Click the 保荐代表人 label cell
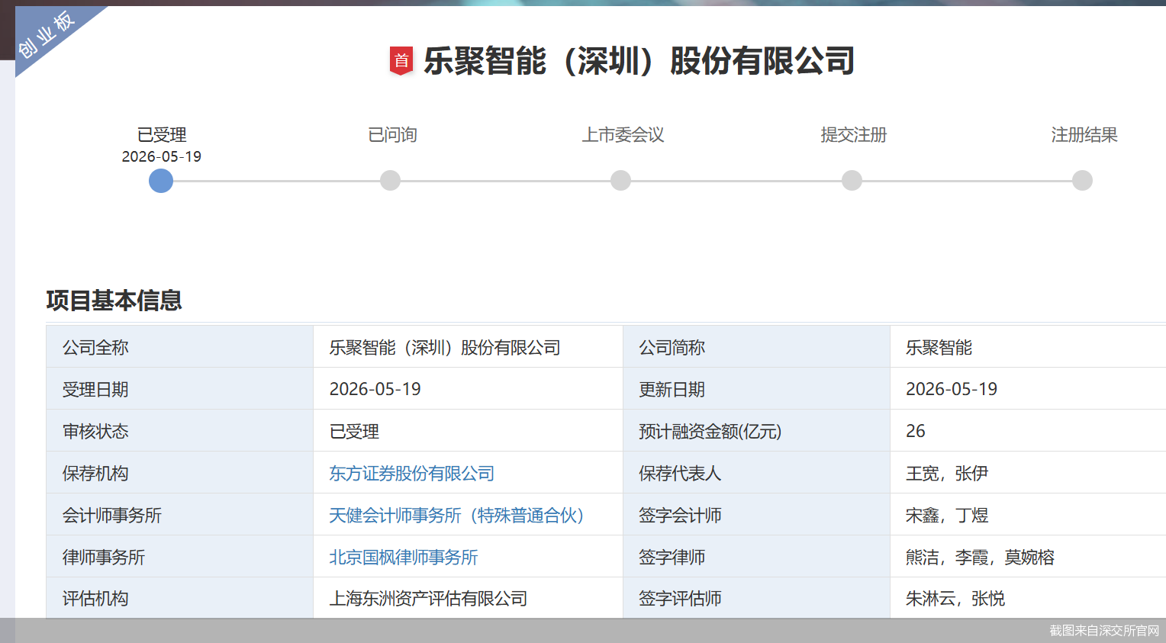The image size is (1166, 643). point(757,473)
